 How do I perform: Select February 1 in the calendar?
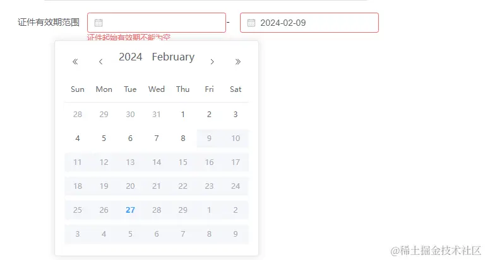point(183,115)
